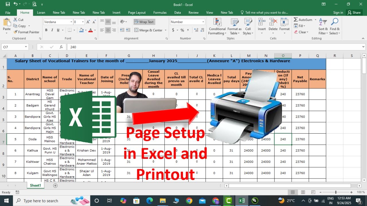Switch to Page Break Preview in status bar
The height and width of the screenshot is (206, 367).
point(313,192)
